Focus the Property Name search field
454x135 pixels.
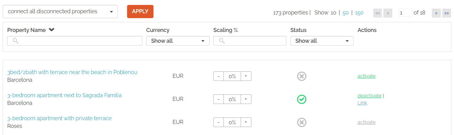[75, 41]
